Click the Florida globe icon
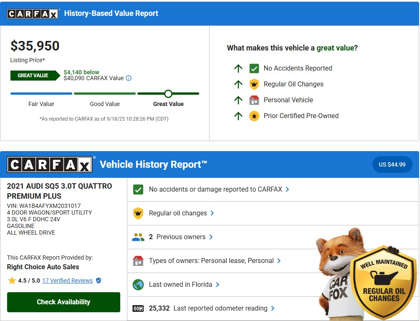 point(138,285)
